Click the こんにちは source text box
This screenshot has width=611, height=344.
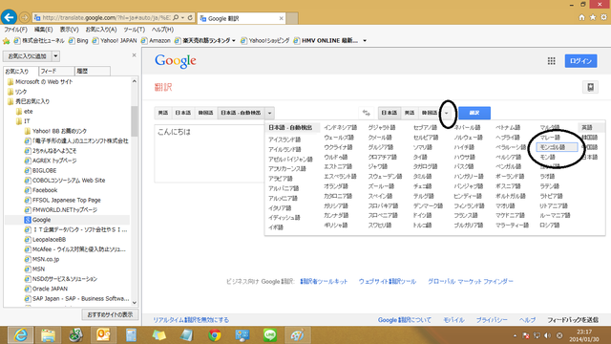point(210,153)
